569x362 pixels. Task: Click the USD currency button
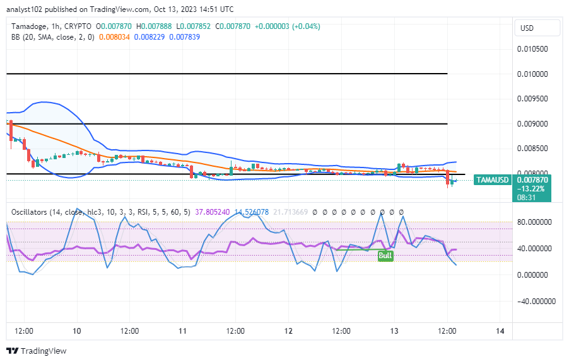pyautogui.click(x=537, y=28)
